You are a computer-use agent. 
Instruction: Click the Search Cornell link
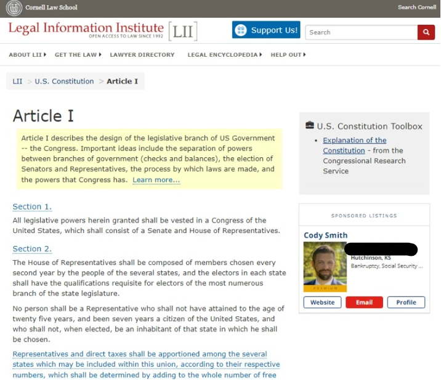pyautogui.click(x=417, y=7)
